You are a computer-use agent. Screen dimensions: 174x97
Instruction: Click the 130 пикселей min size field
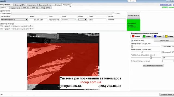[x=167, y=47]
